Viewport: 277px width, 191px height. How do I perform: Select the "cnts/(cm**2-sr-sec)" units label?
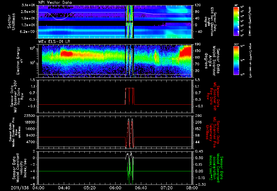[x=249, y=21]
